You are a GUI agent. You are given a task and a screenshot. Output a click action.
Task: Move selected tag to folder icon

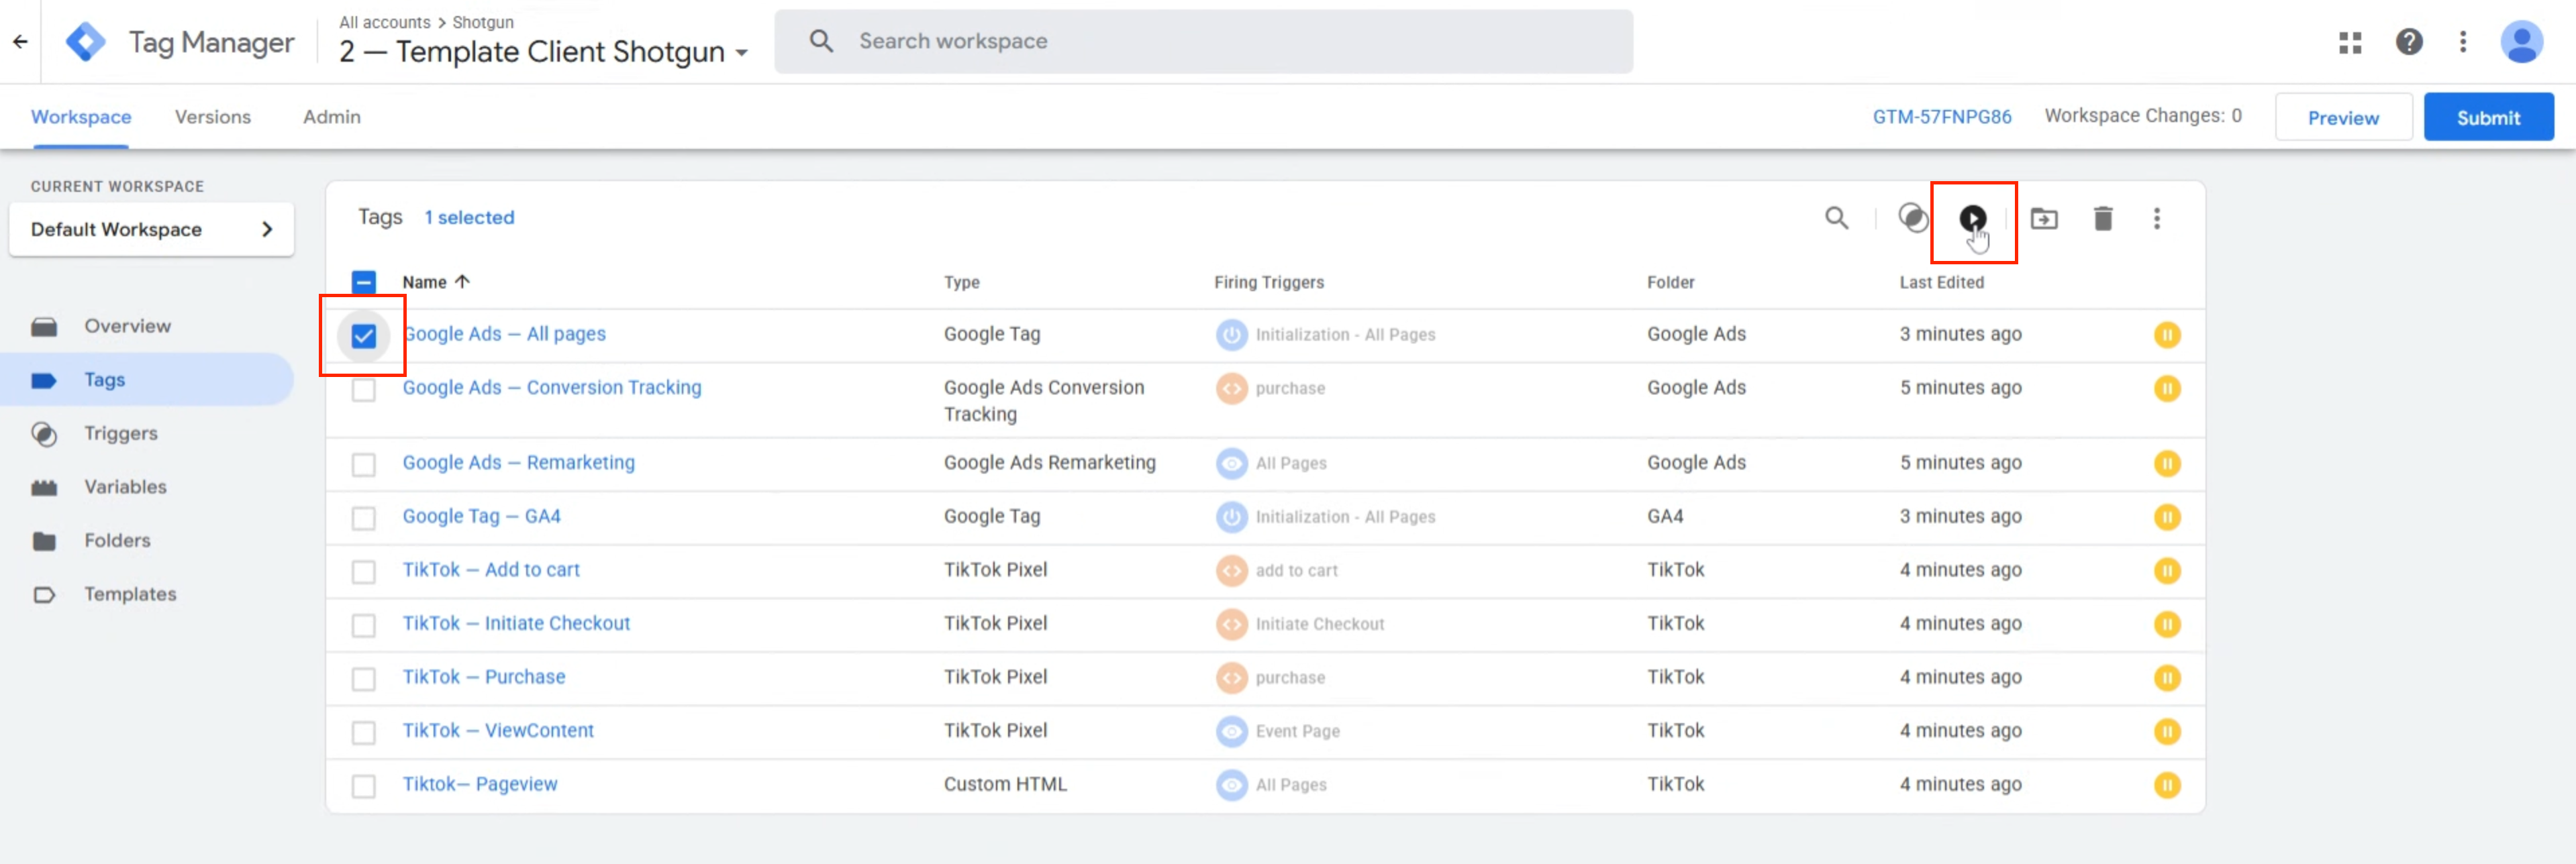tap(2044, 218)
